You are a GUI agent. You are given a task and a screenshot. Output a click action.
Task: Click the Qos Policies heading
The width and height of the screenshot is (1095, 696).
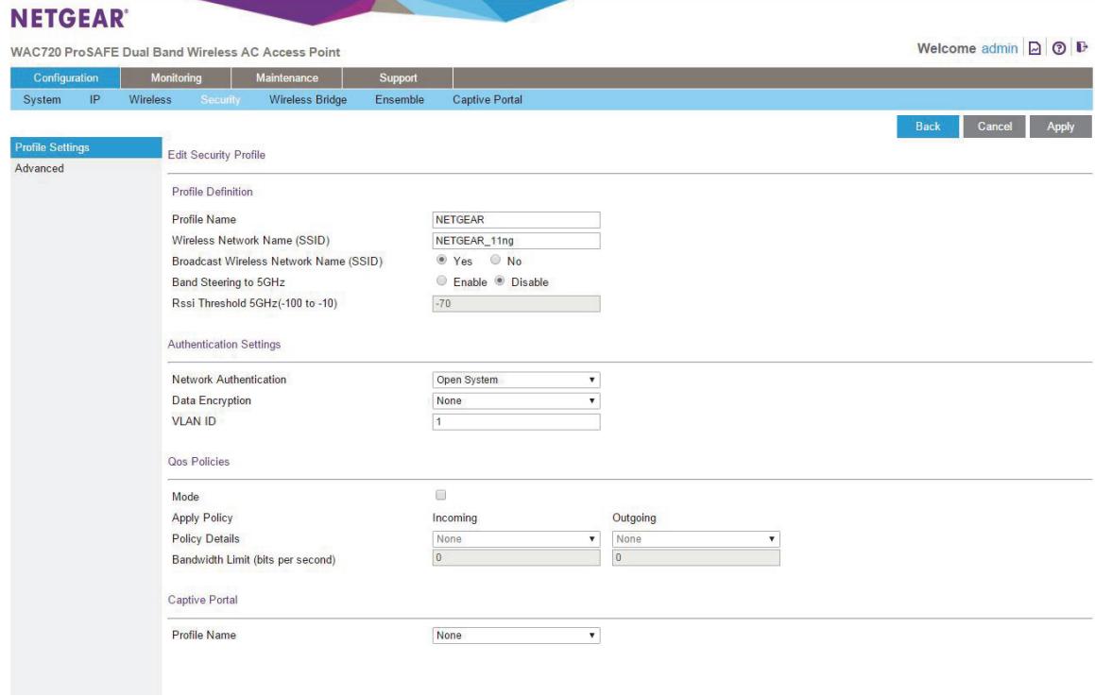click(x=198, y=462)
